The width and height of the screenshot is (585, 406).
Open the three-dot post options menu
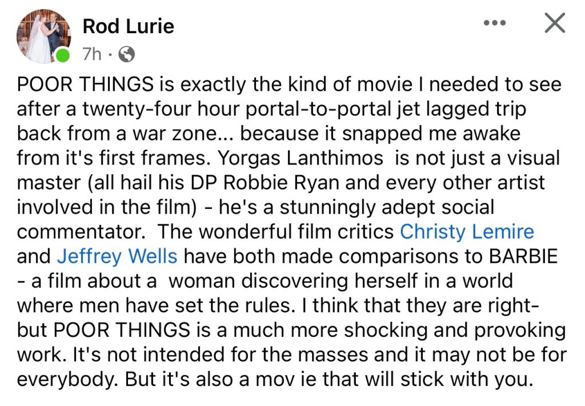point(495,24)
